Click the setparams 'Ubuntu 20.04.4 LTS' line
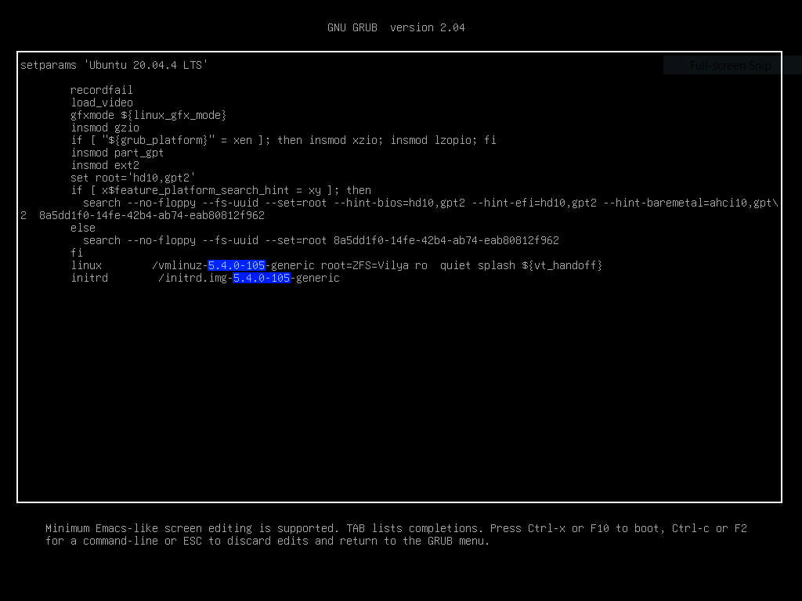The width and height of the screenshot is (802, 601). coord(114,65)
